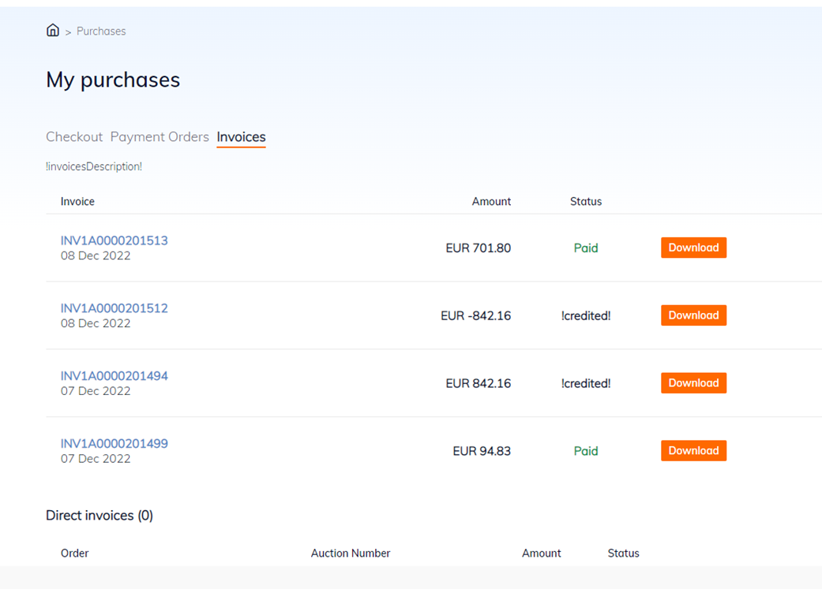Image resolution: width=822 pixels, height=589 pixels.
Task: Download invoice INV1A0000201494
Action: [693, 383]
